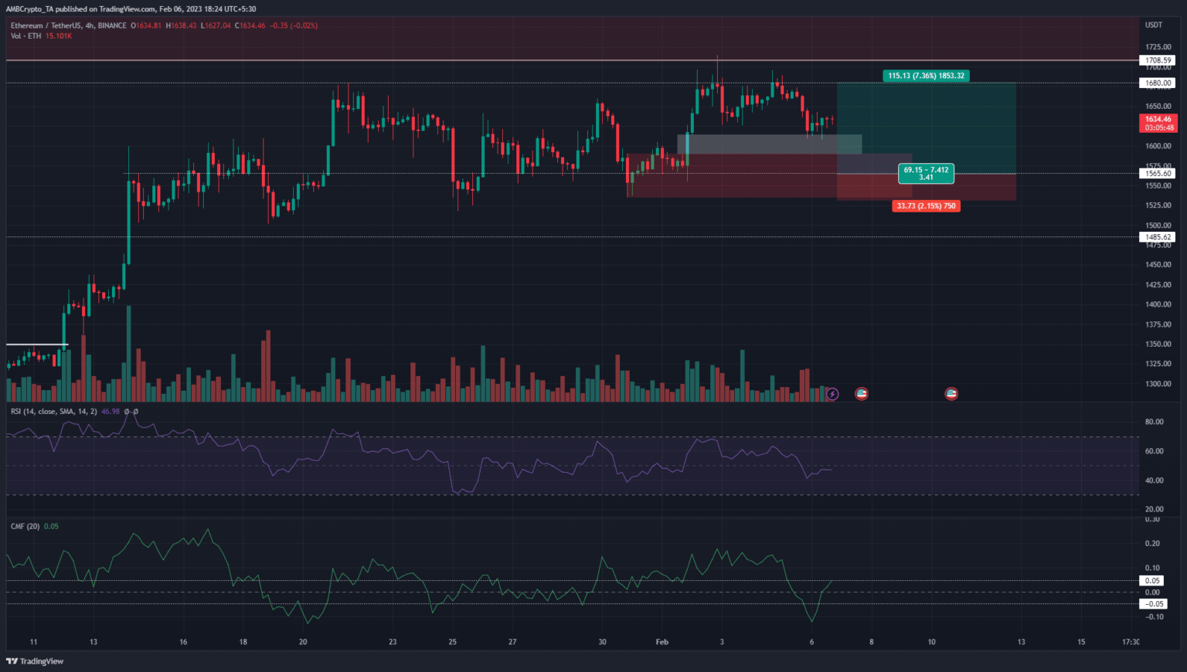Click the TradingView logo at bottom left
The image size is (1187, 672).
[36, 661]
